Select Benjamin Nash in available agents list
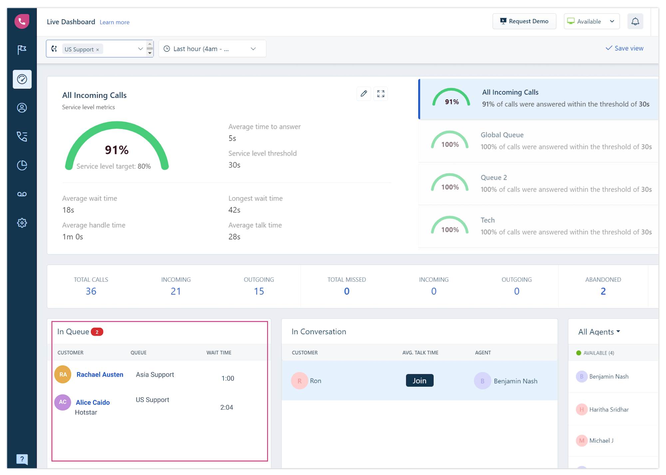The height and width of the screenshot is (475, 666). pyautogui.click(x=609, y=376)
